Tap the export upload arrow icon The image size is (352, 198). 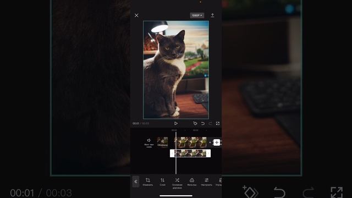click(212, 15)
